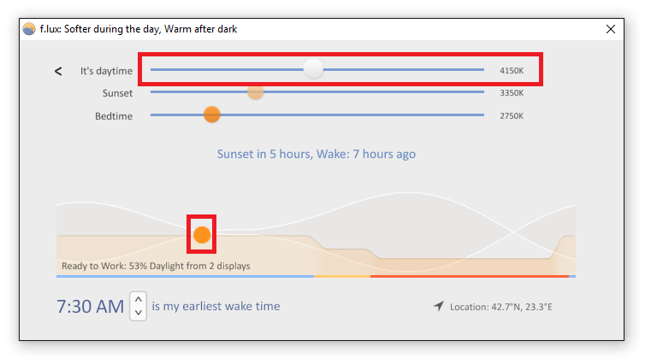The image size is (651, 364).
Task: Click the 3350K sunset temperature value
Action: tap(512, 93)
